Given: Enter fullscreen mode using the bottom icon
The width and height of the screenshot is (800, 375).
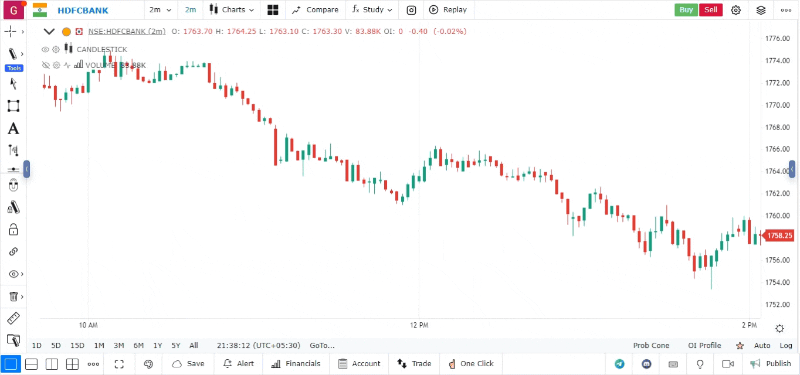Looking at the screenshot, I should [x=119, y=364].
